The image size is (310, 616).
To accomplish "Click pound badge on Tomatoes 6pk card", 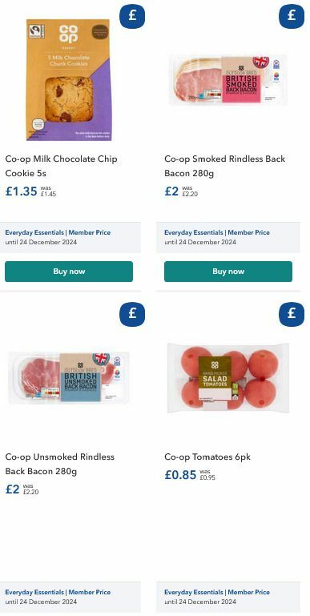I will pos(292,314).
